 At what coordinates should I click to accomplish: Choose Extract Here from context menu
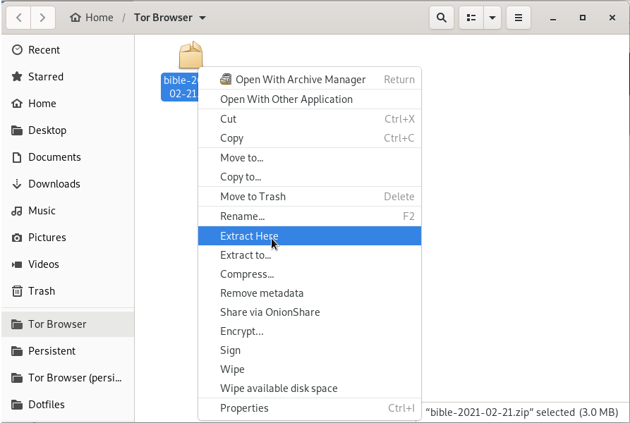249,236
